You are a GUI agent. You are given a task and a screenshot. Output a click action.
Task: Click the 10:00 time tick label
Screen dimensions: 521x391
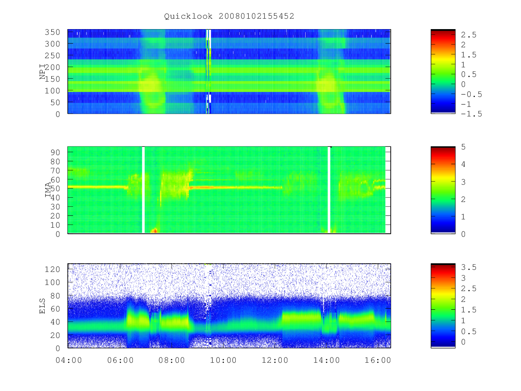[224, 360]
